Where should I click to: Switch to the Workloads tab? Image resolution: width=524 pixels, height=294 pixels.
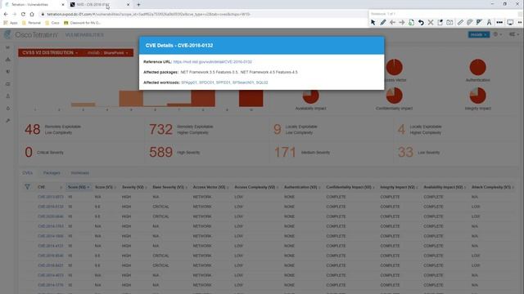[x=80, y=173]
